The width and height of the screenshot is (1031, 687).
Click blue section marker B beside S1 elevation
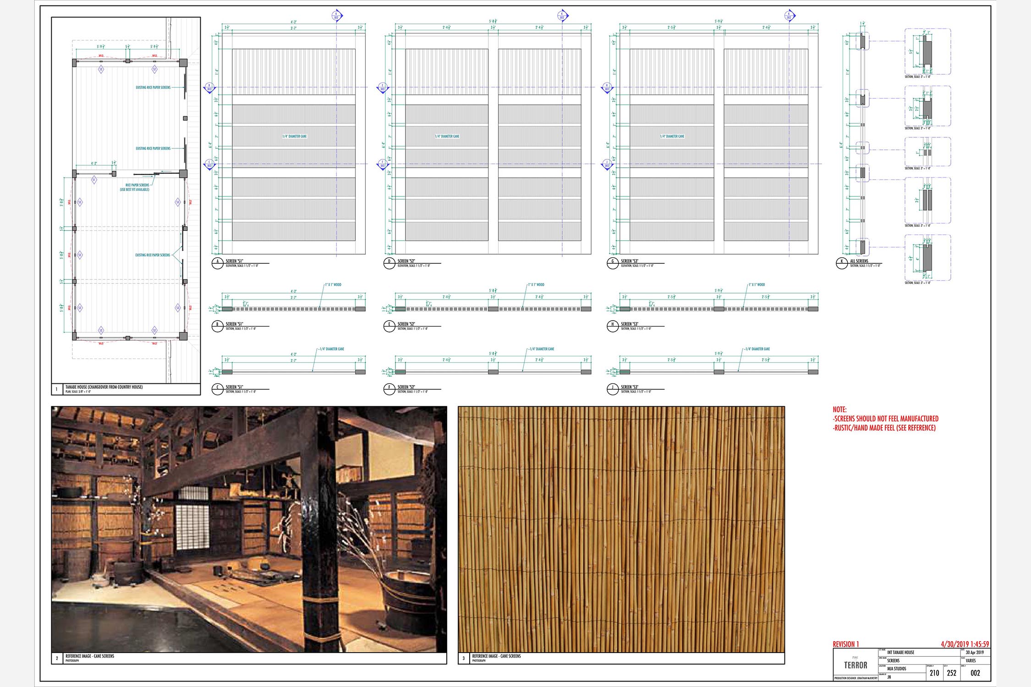tap(209, 87)
